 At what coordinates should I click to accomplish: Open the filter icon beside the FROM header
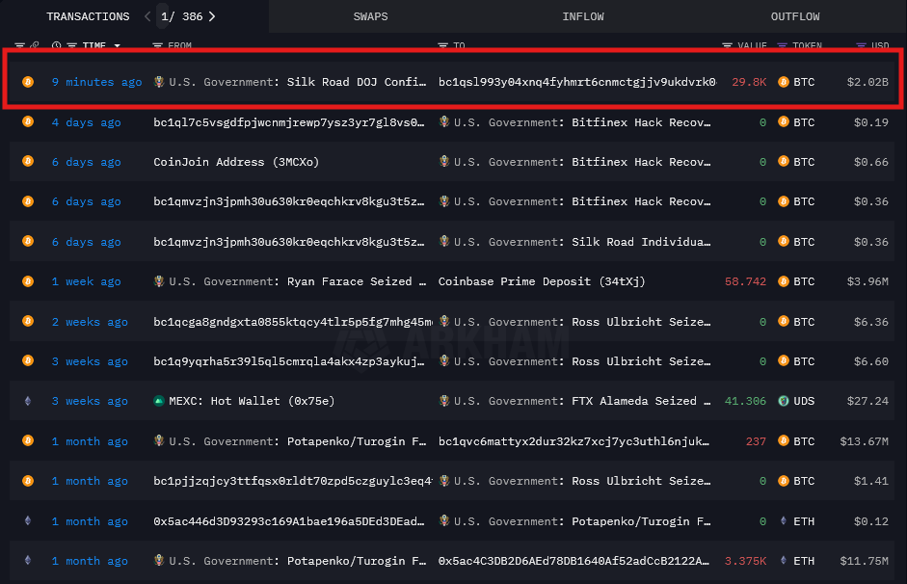pyautogui.click(x=157, y=45)
